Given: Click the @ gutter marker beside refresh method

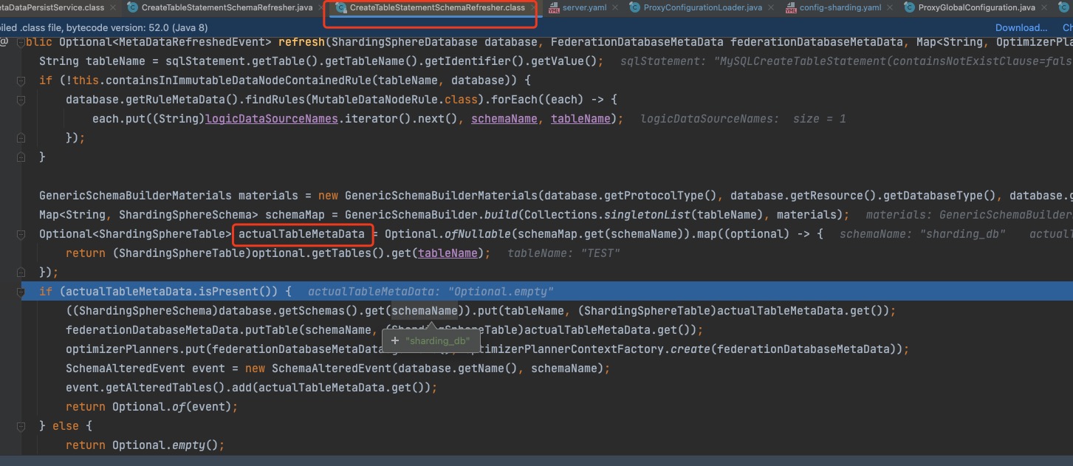Looking at the screenshot, I should pyautogui.click(x=4, y=41).
